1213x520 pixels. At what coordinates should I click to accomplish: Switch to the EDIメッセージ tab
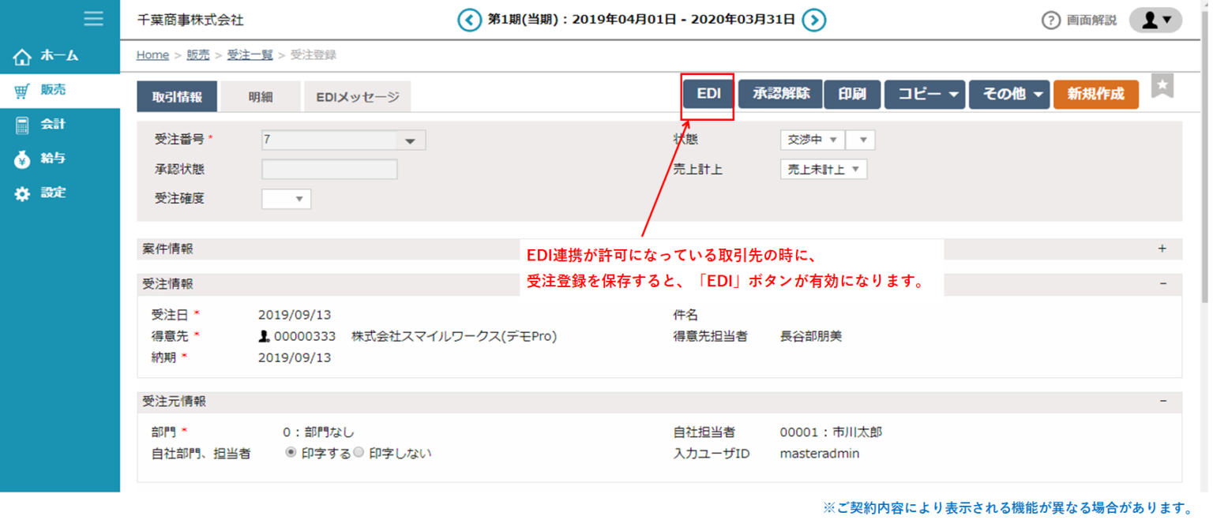click(357, 95)
